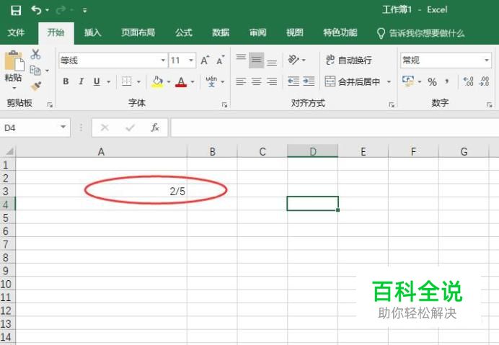Click the Increase Indent icon
The height and width of the screenshot is (345, 499).
pyautogui.click(x=309, y=81)
